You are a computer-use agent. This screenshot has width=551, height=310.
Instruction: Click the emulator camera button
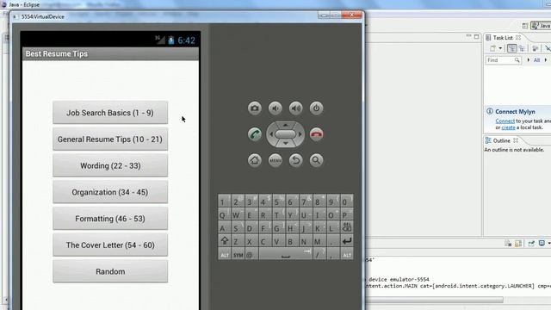coord(255,108)
